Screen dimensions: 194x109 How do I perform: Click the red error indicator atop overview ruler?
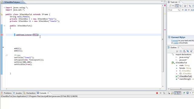coord(165,5)
